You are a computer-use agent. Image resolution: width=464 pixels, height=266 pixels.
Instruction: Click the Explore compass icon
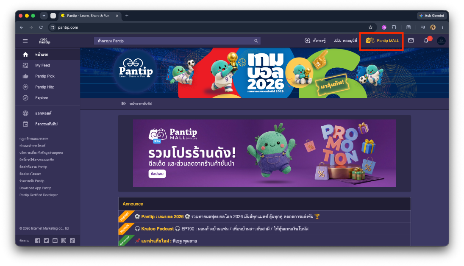tap(25, 98)
